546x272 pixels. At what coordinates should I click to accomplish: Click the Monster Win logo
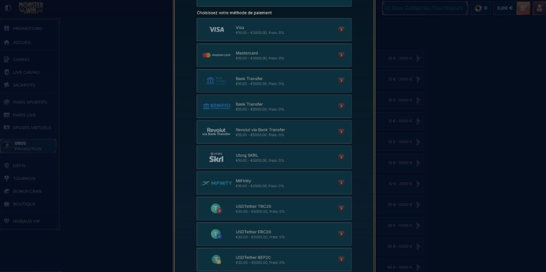pos(30,8)
